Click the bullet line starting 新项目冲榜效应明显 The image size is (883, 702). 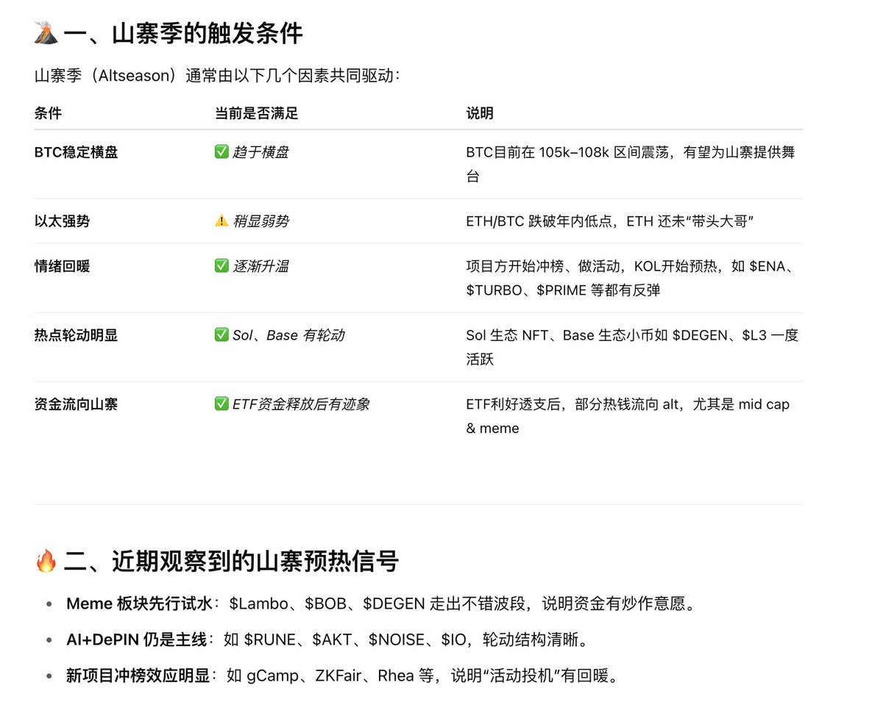point(341,675)
